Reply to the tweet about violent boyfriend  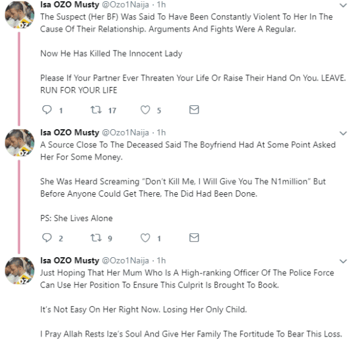[x=47, y=110]
